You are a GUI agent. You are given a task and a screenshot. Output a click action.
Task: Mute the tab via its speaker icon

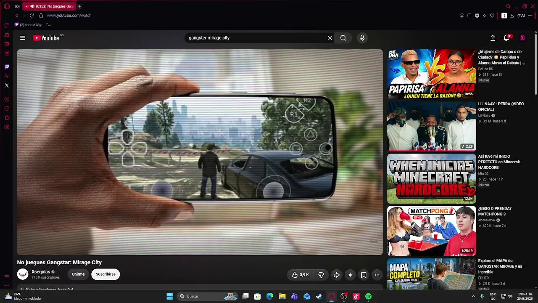[x=32, y=6]
